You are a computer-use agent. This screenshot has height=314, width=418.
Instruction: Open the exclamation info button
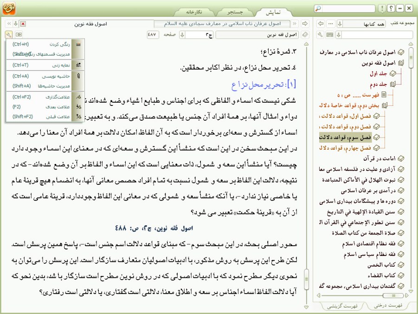382,9
